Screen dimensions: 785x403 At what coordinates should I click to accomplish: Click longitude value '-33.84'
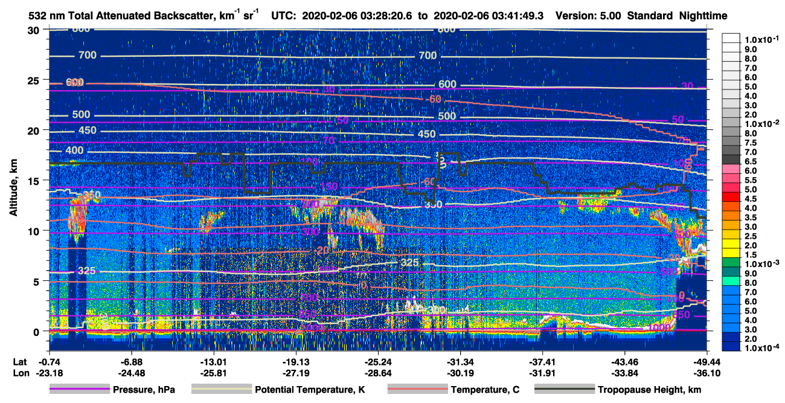624,373
